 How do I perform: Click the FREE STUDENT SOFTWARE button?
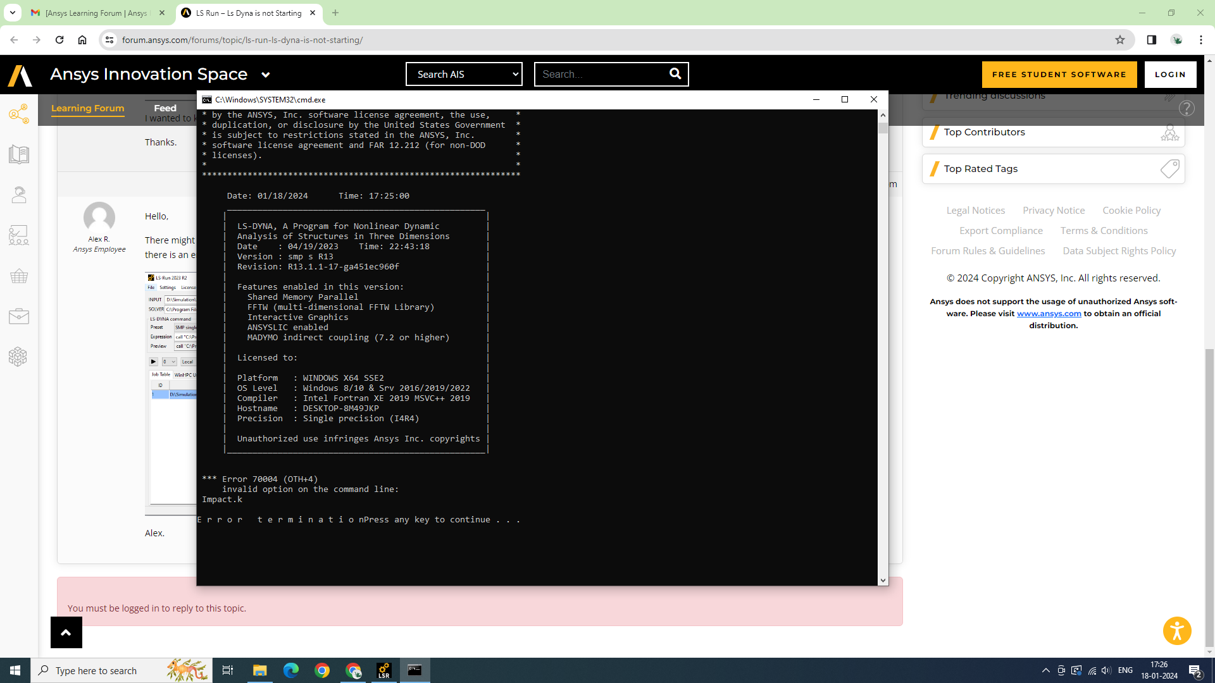coord(1059,74)
